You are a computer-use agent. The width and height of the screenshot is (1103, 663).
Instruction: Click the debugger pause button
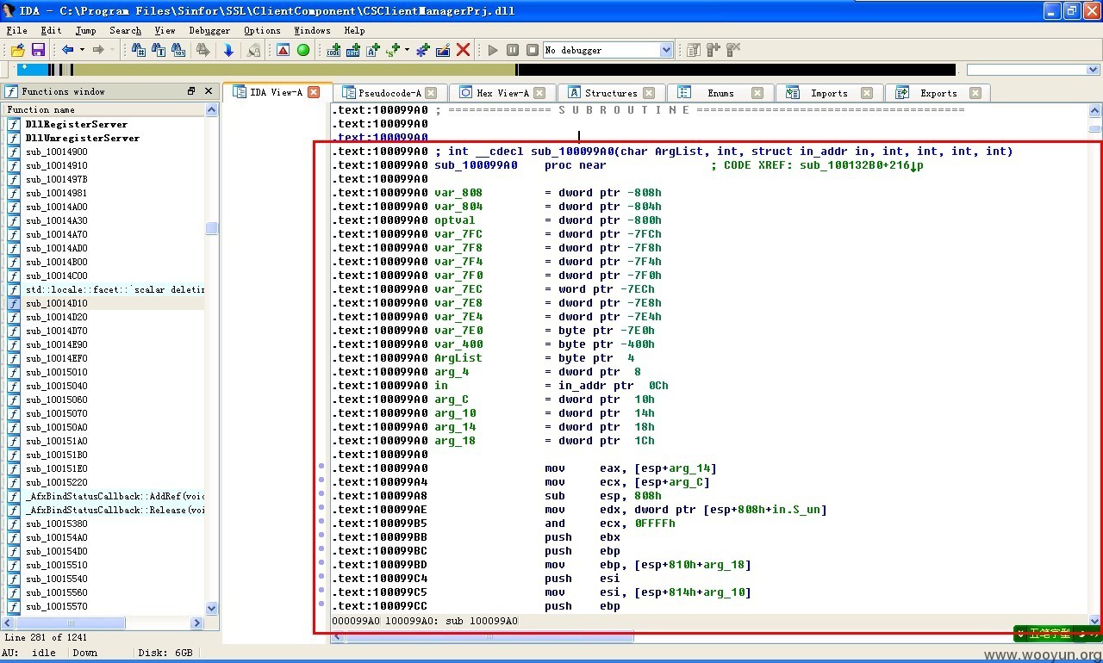pyautogui.click(x=513, y=50)
